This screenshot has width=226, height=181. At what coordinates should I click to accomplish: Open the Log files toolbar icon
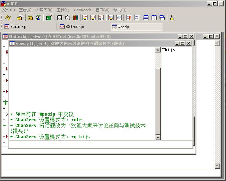coord(119,18)
